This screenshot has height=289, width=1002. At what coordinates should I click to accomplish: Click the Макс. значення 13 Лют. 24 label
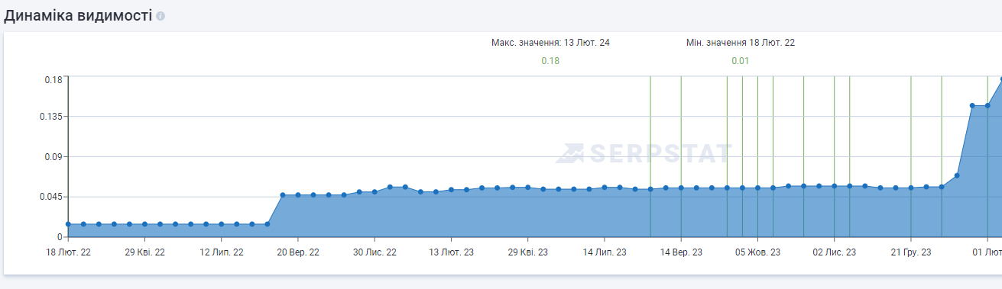550,43
